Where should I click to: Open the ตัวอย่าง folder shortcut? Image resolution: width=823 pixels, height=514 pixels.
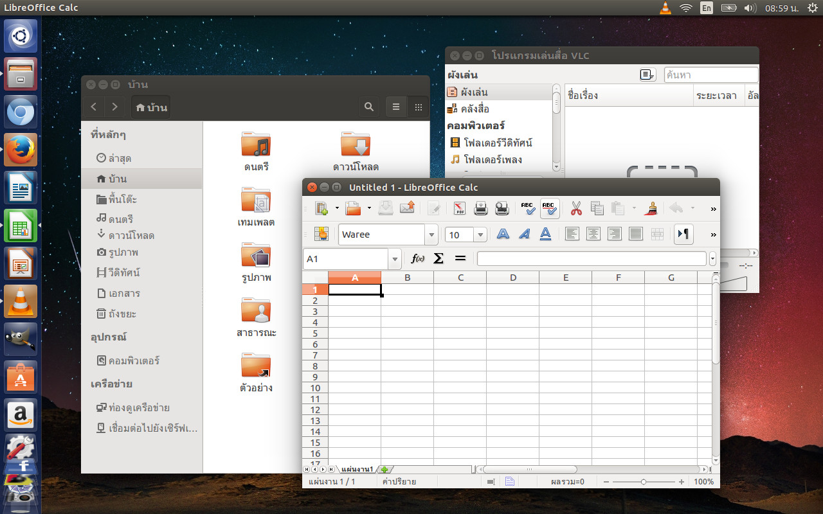coord(256,366)
